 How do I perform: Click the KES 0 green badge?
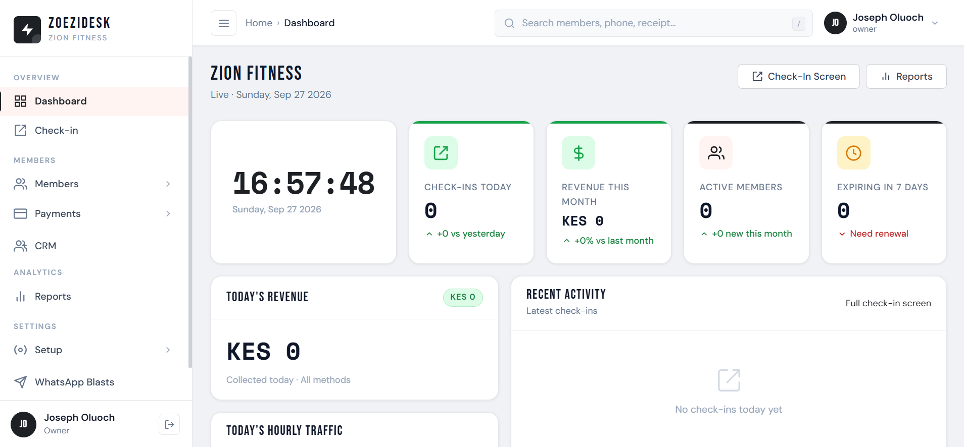(463, 297)
